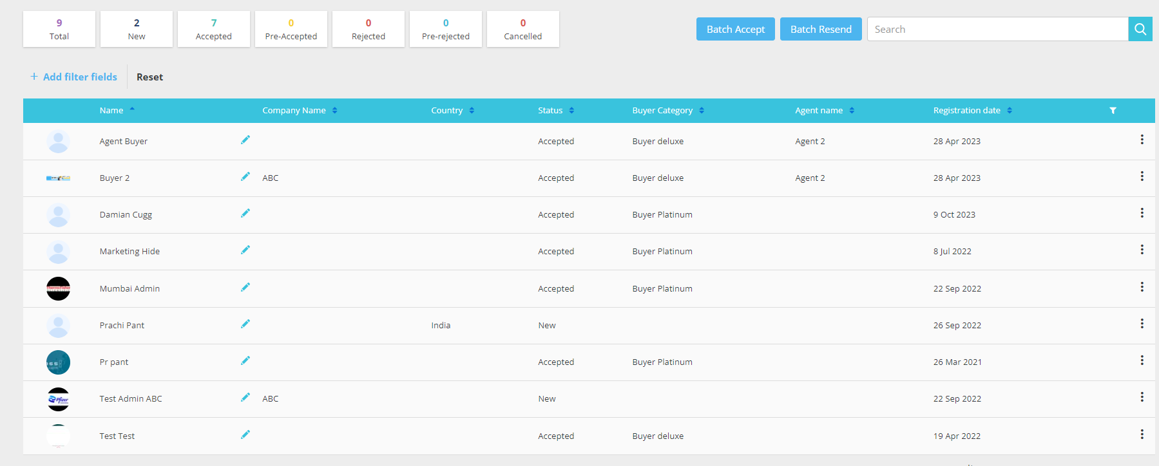
Task: Click the search magnifier icon button
Action: pos(1140,29)
